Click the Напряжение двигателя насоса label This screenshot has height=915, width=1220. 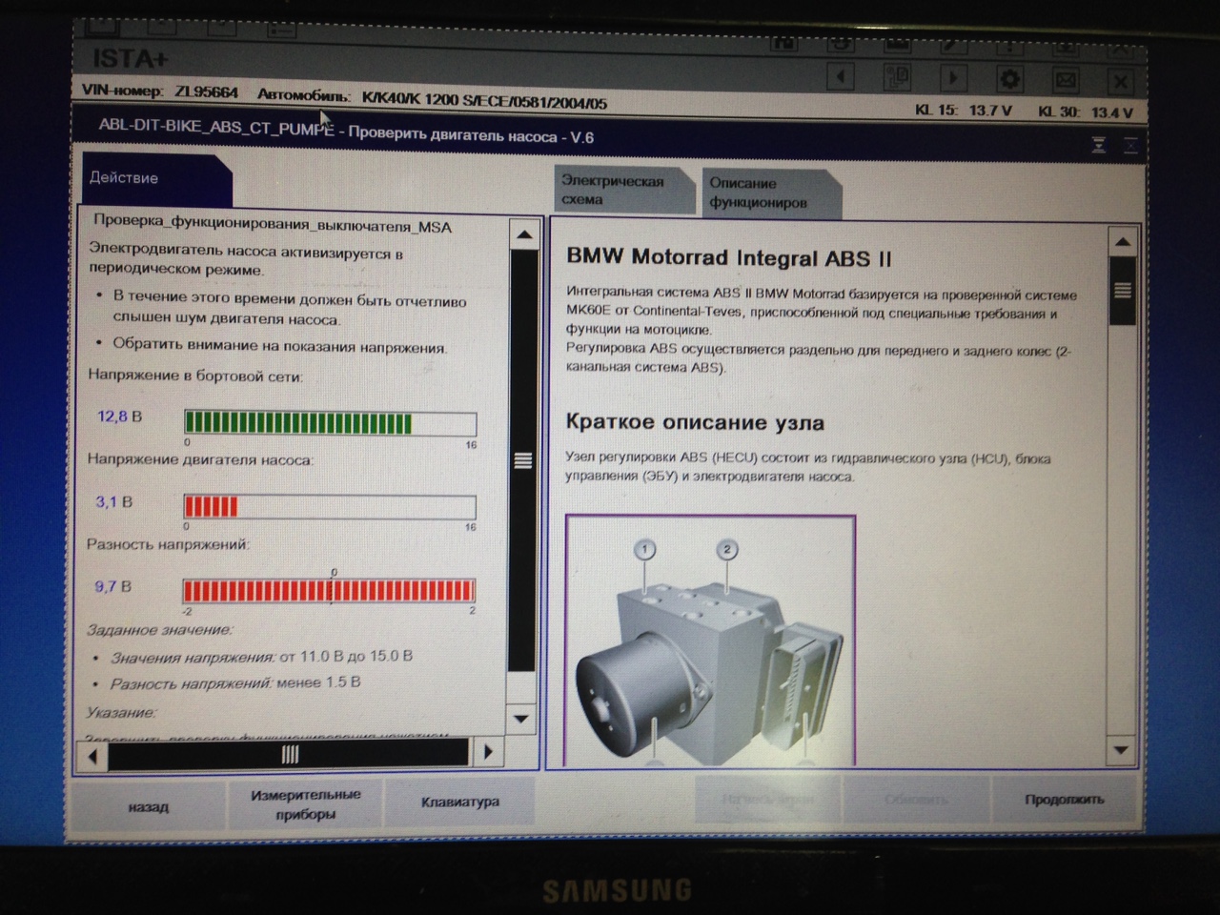(200, 459)
